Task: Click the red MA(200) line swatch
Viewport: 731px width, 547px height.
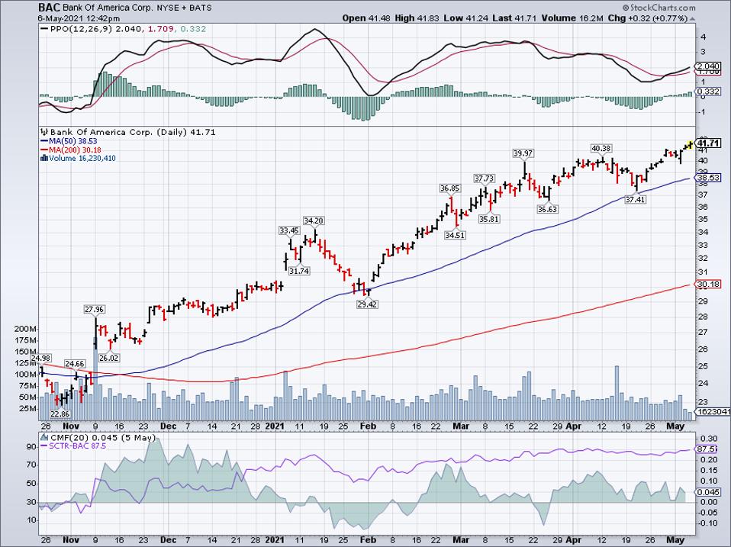Action: coord(45,150)
